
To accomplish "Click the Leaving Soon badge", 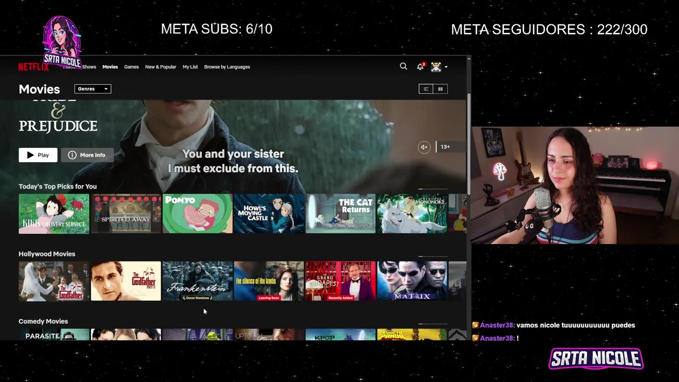I will [x=268, y=298].
